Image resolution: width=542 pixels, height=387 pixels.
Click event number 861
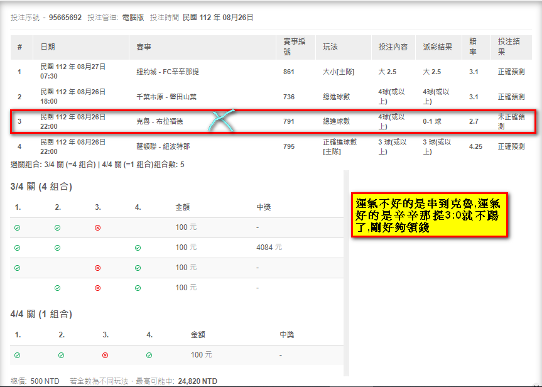pos(289,72)
